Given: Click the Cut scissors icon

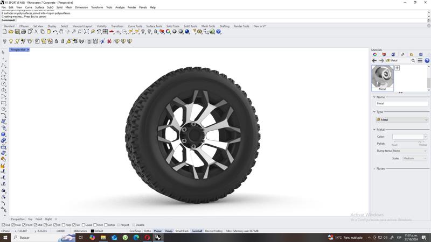Looking at the screenshot, I should click(x=36, y=32).
